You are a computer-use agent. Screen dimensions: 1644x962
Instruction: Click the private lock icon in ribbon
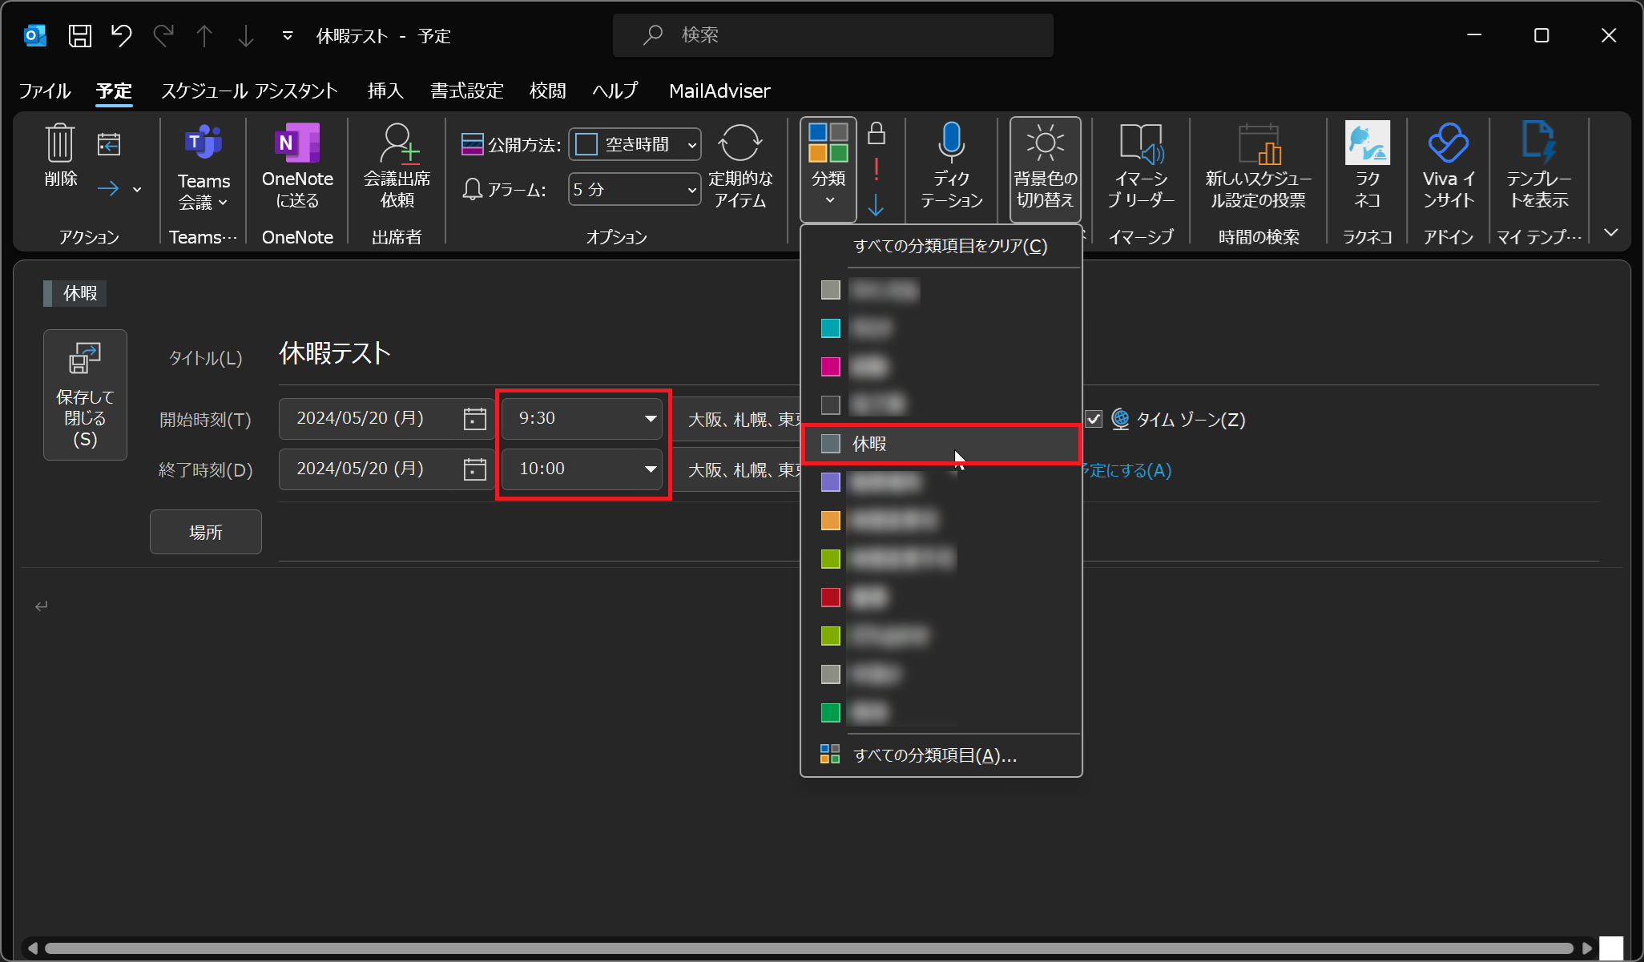click(x=876, y=133)
